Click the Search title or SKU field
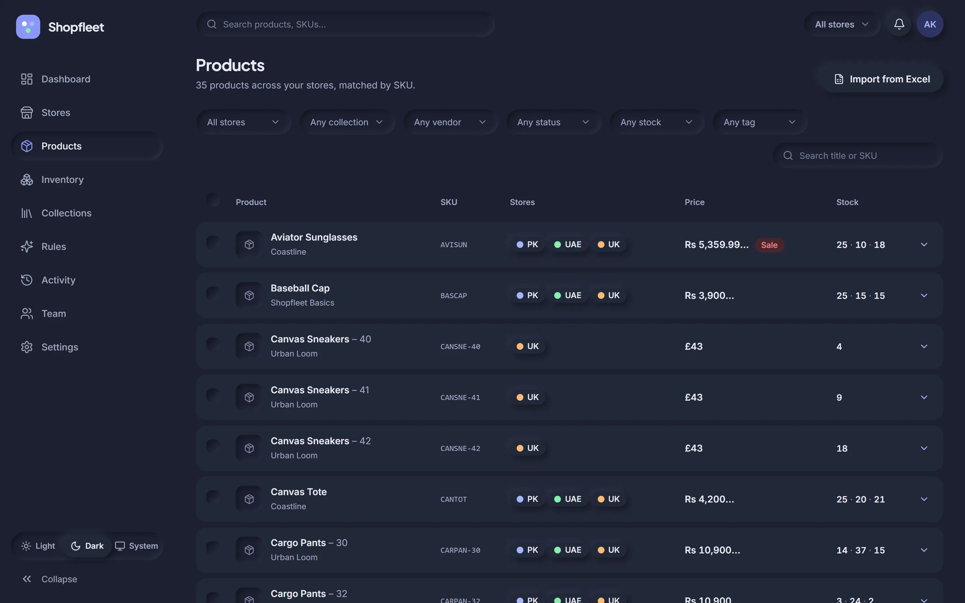This screenshot has width=965, height=603. pos(858,155)
